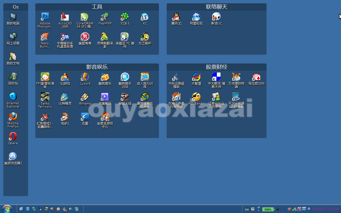Click question mark help tray icon
The image size is (341, 213).
[x=253, y=209]
